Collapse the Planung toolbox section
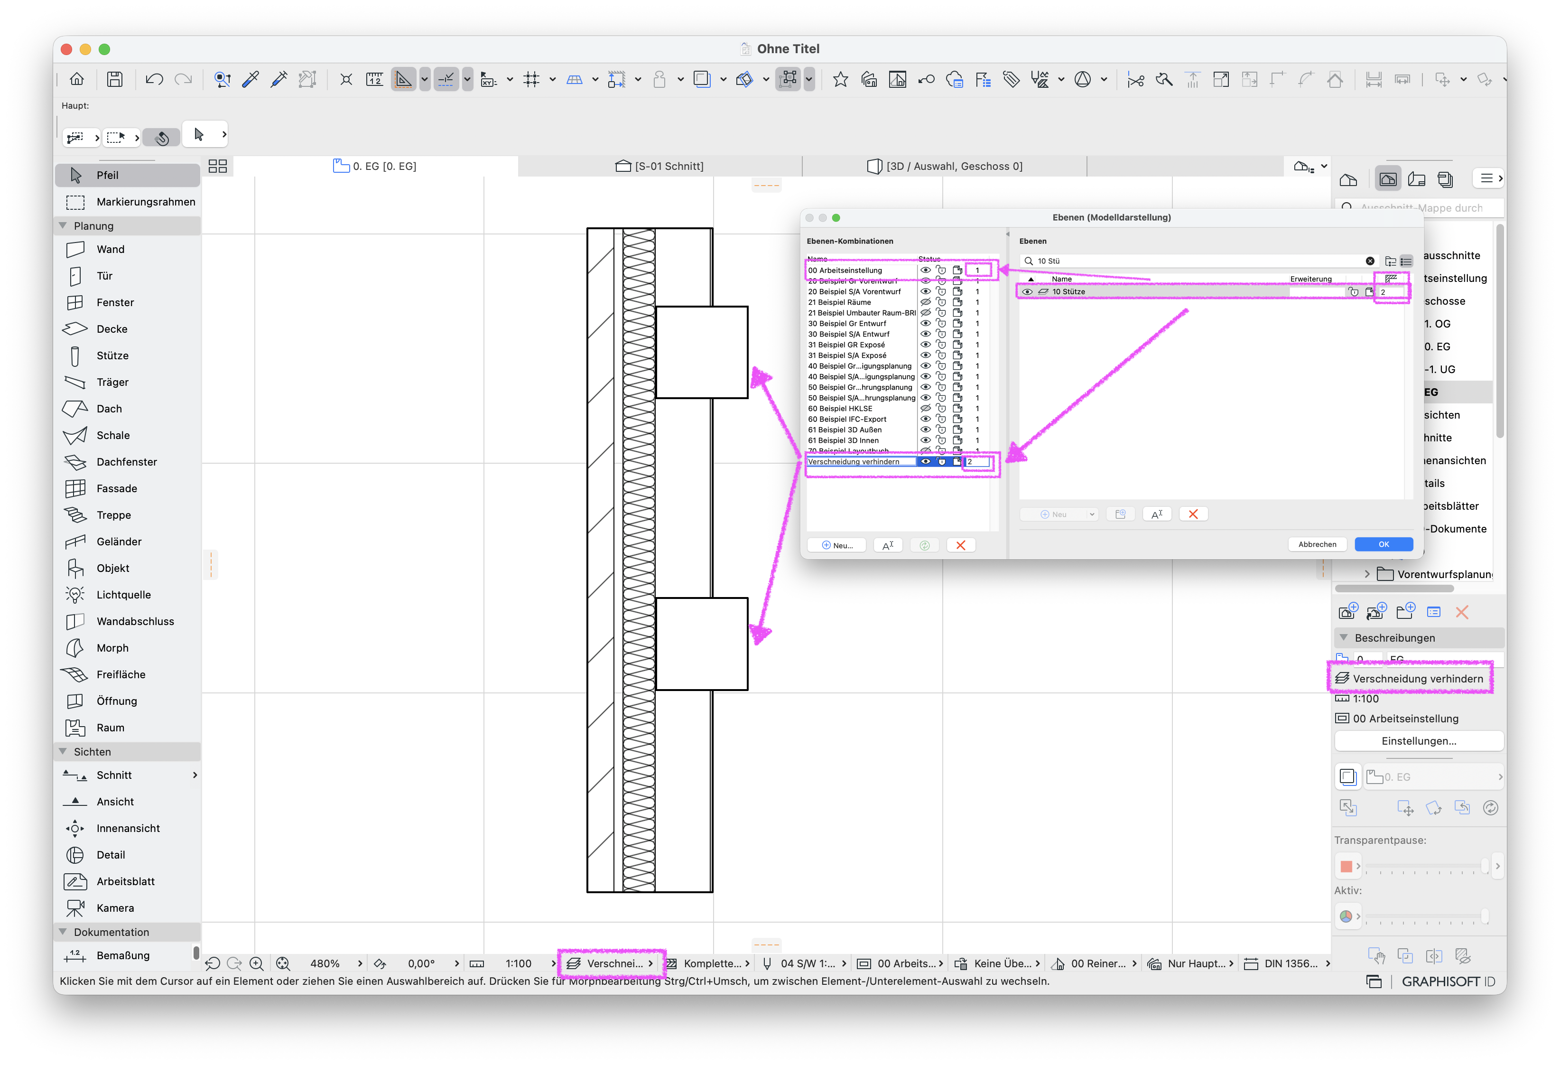Image resolution: width=1560 pixels, height=1065 pixels. pyautogui.click(x=63, y=225)
